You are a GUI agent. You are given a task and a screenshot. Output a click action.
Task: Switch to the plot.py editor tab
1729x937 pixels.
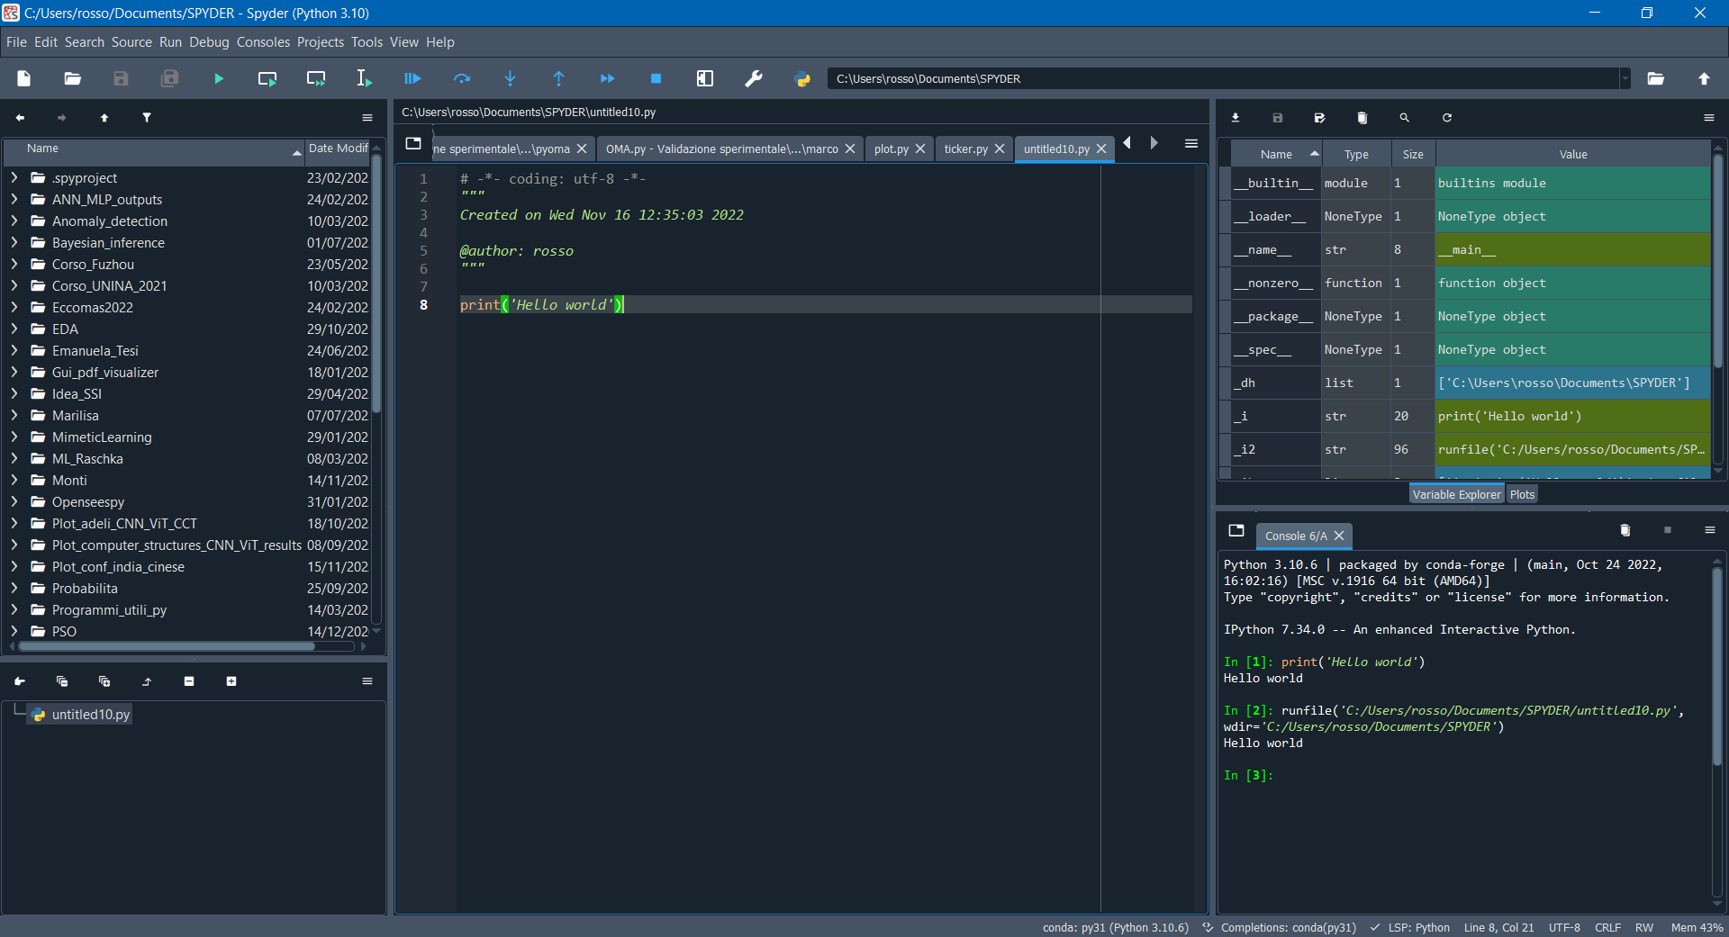tap(891, 149)
